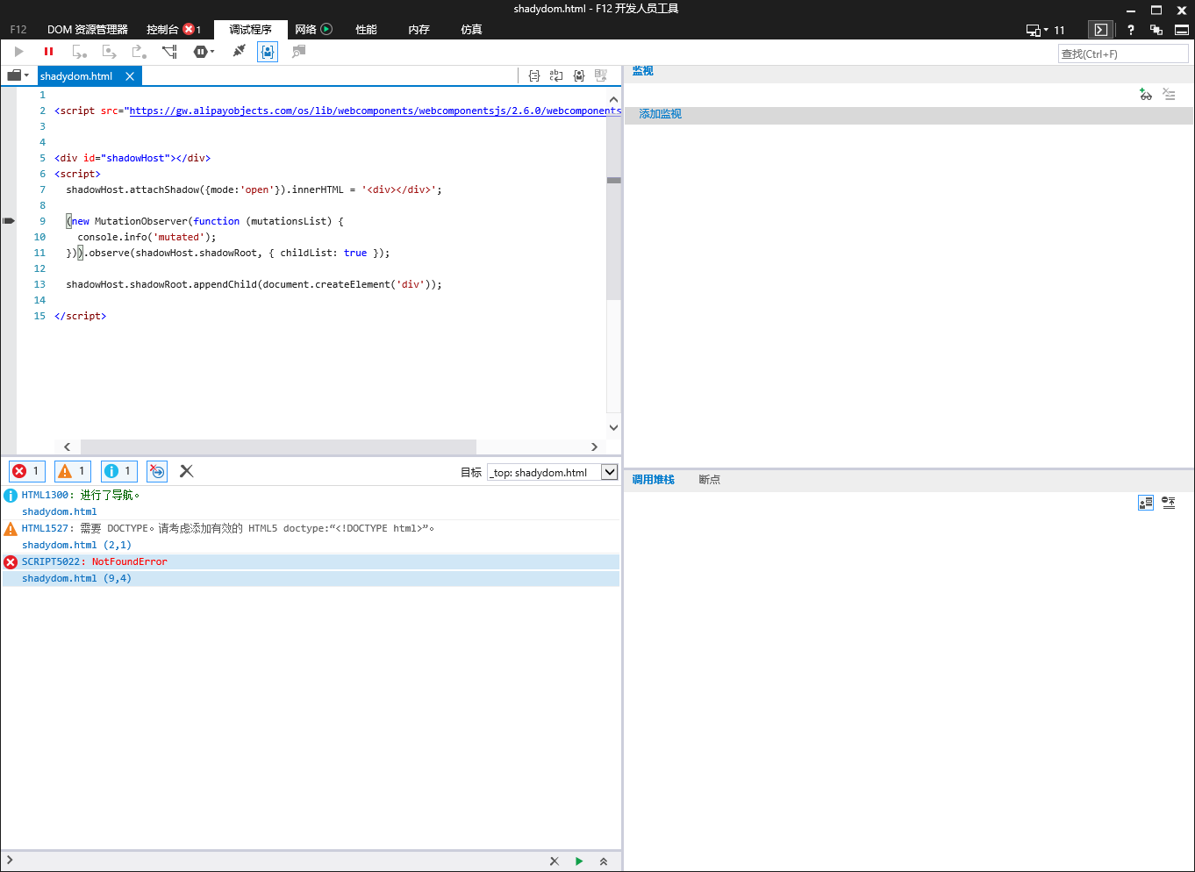Switch to the DOM 资源管理器 tab
1195x872 pixels.
click(88, 29)
